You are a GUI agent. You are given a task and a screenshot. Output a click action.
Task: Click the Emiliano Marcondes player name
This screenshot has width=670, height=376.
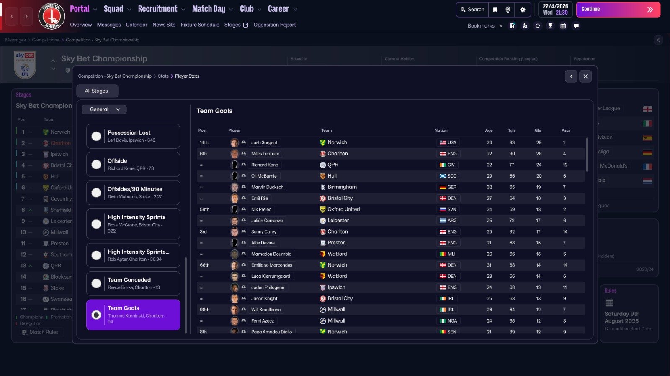click(x=272, y=265)
